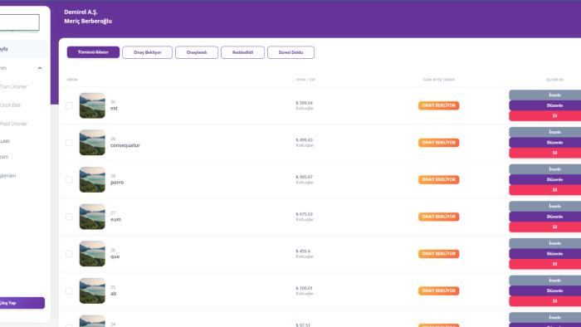Open İncele in the quo row
This screenshot has width=581, height=327.
[545, 243]
